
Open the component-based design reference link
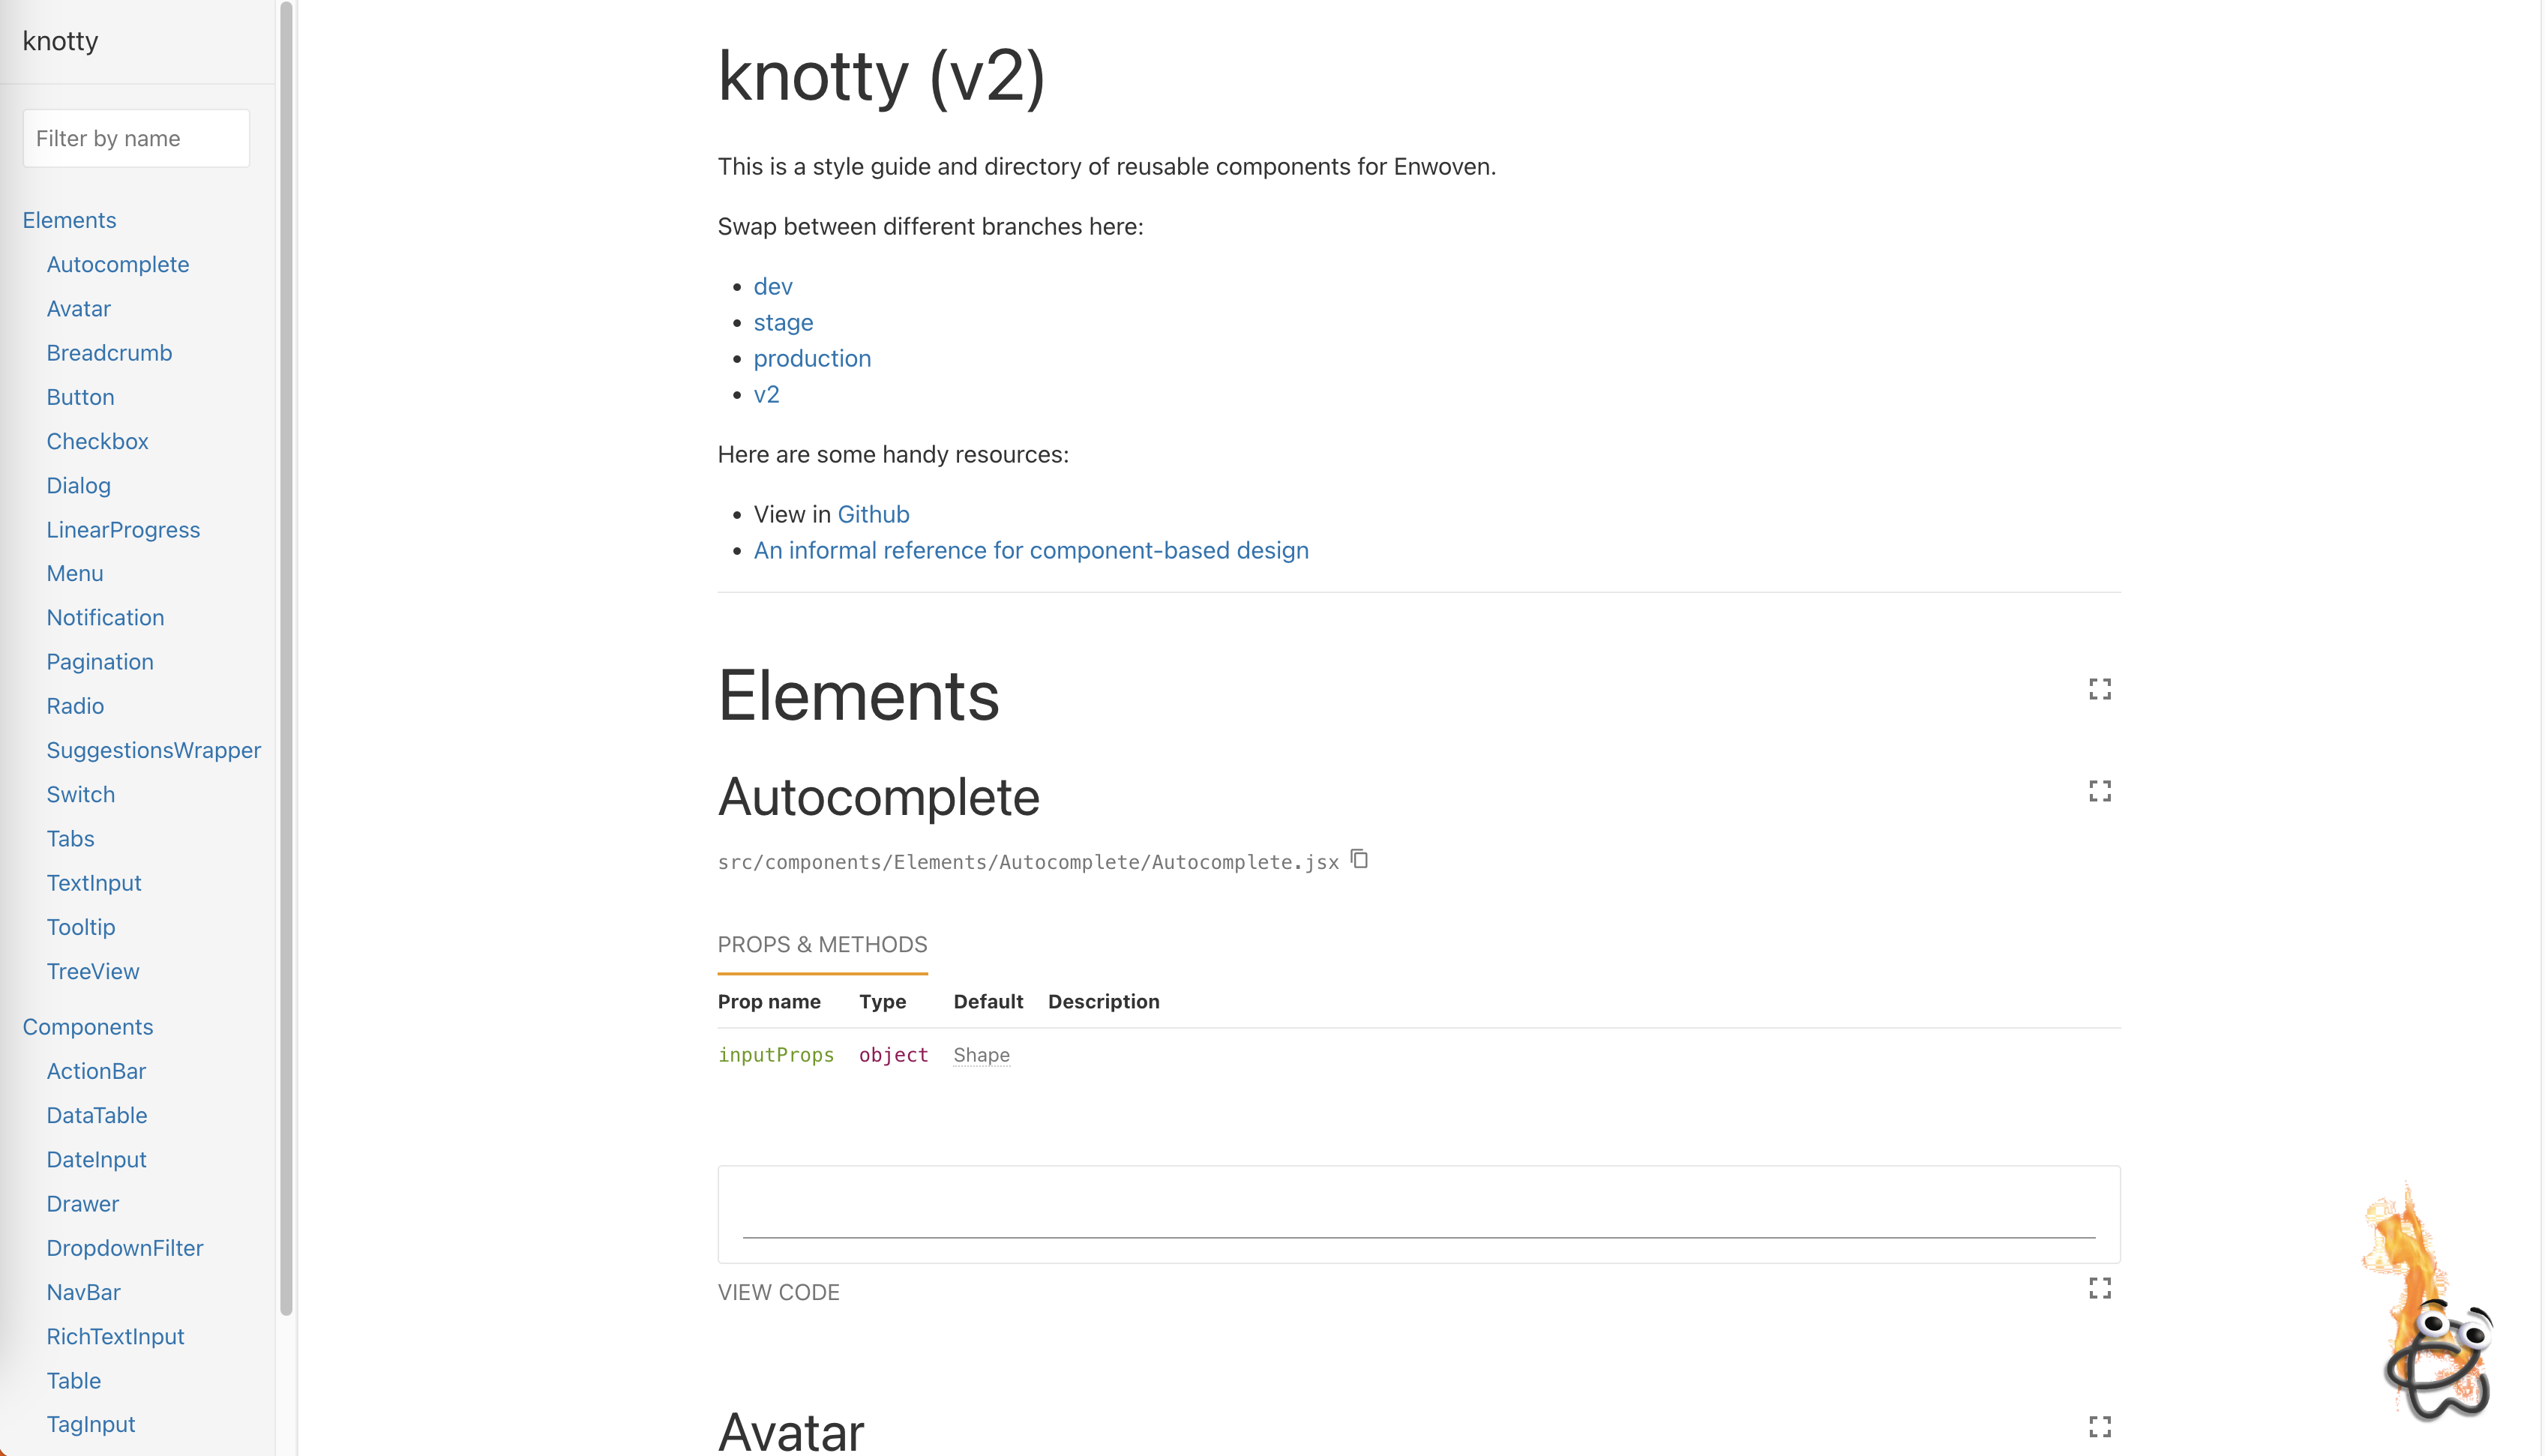1030,551
